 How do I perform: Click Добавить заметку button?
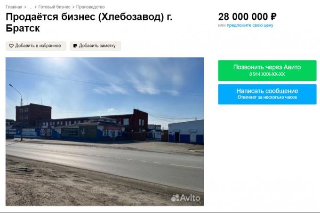coord(96,46)
